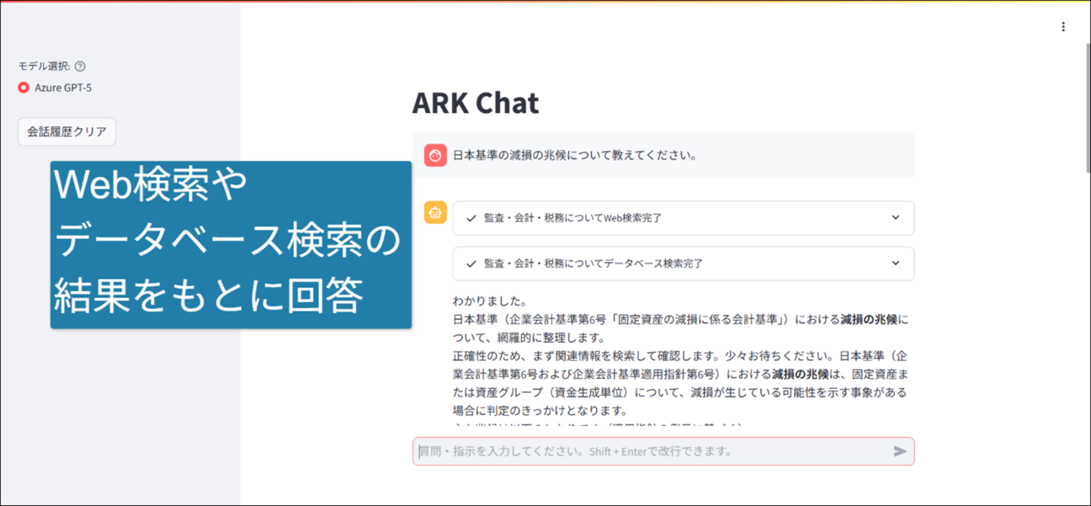This screenshot has height=506, width=1091.
Task: Click the checkmark icon on データベース検索完了 row
Action: click(471, 264)
